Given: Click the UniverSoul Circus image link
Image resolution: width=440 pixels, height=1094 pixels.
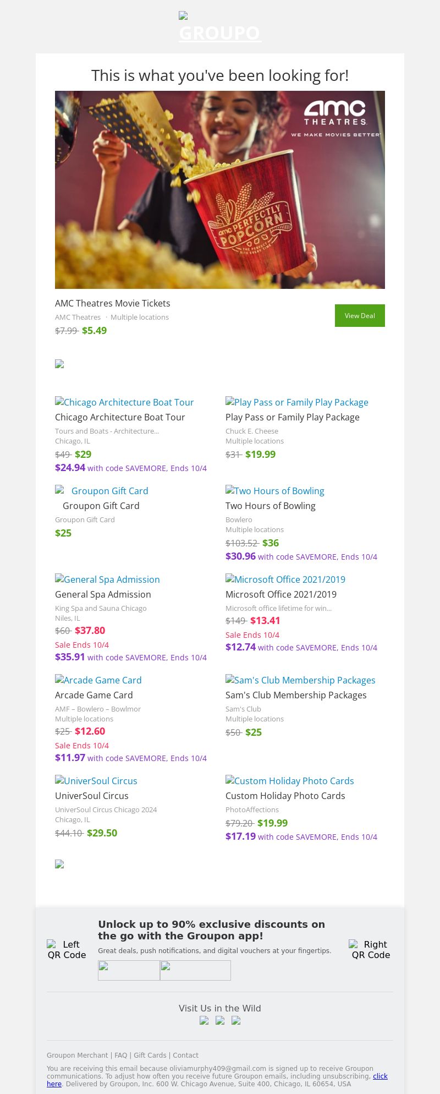Looking at the screenshot, I should (x=96, y=781).
